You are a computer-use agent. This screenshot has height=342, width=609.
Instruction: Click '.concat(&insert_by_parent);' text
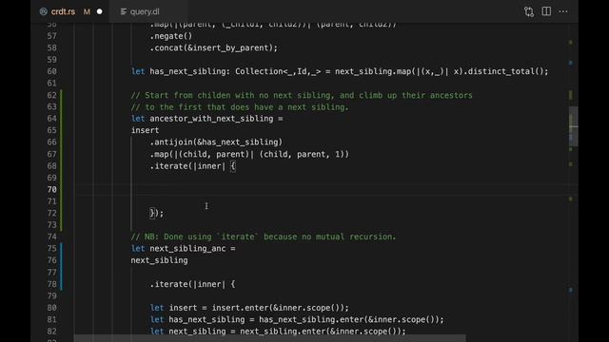(x=213, y=47)
